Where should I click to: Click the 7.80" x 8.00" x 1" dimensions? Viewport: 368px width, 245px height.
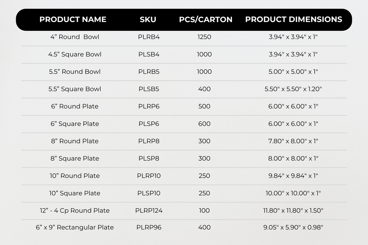click(x=293, y=141)
